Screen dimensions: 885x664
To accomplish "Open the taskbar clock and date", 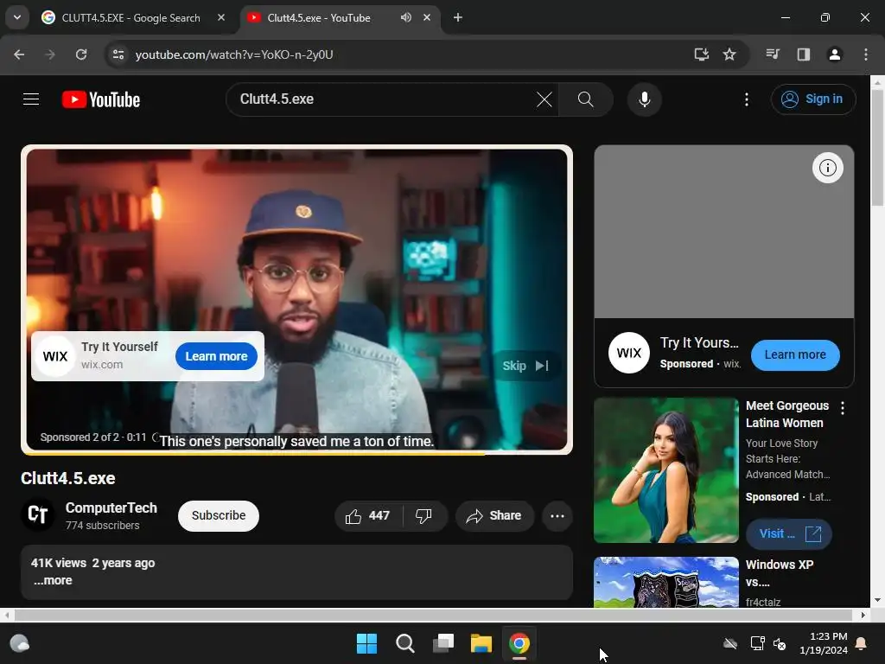I will click(824, 643).
